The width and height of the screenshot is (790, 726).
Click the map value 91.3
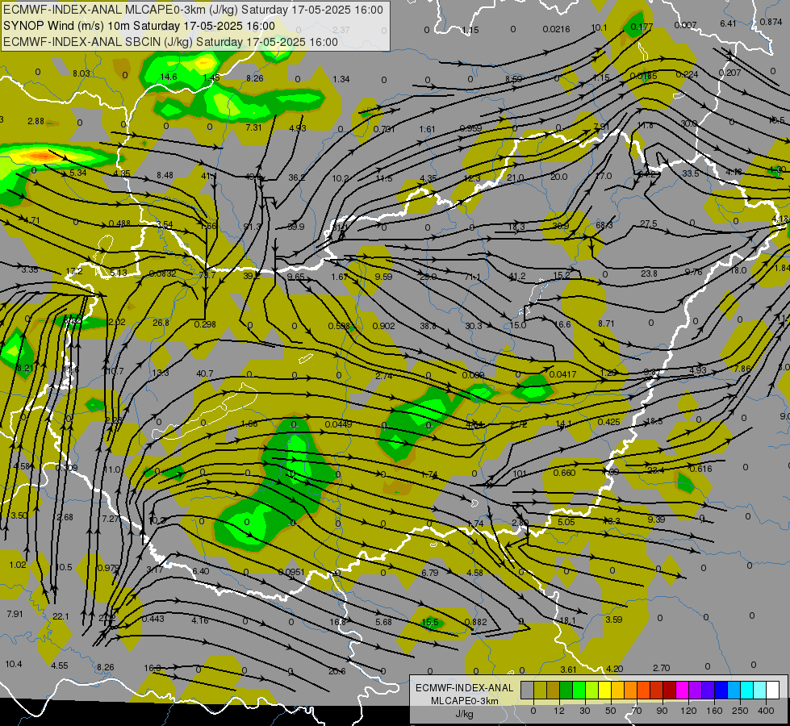pos(252,227)
